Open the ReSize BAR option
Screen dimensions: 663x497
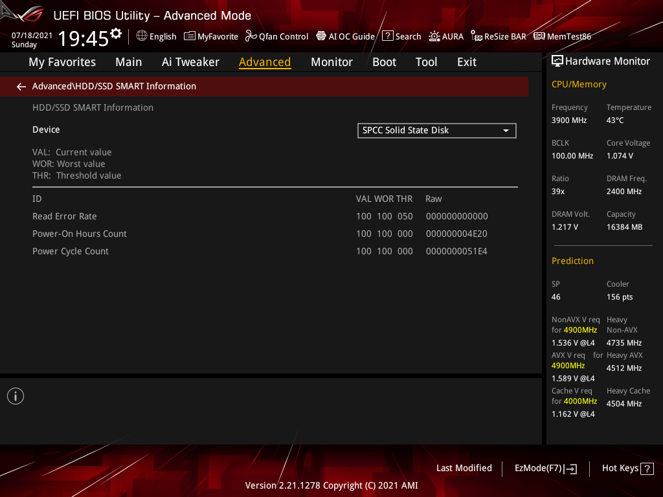tap(498, 36)
